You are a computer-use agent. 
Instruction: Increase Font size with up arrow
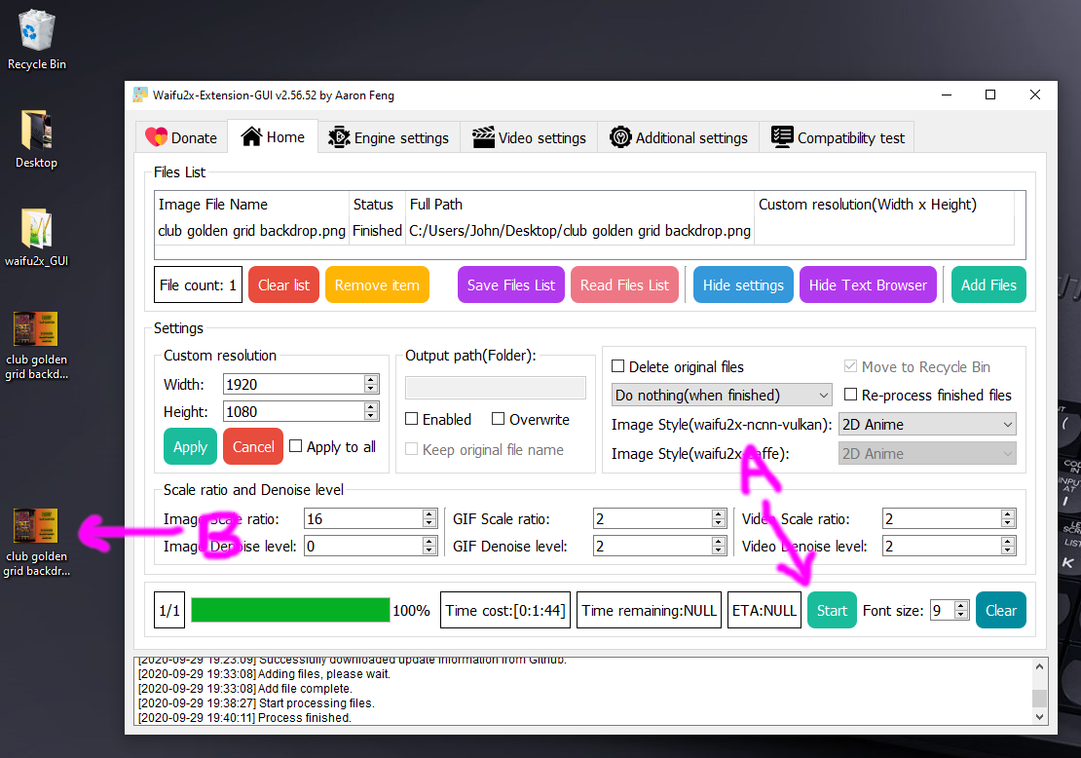(x=961, y=605)
